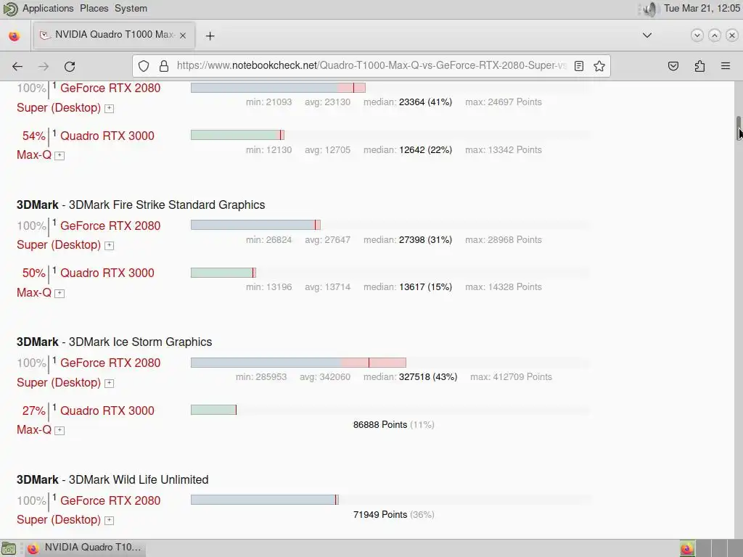Open Quadro RTX 3000 Max-Q link at 27%
This screenshot has width=743, height=557.
tap(107, 410)
